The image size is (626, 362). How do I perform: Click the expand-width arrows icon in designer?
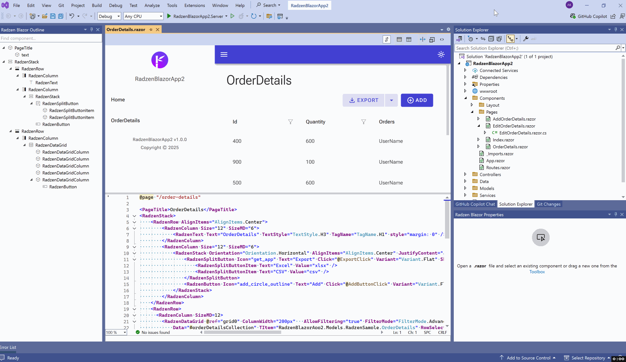coord(422,39)
